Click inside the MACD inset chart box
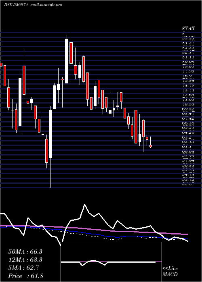 [111, 262]
